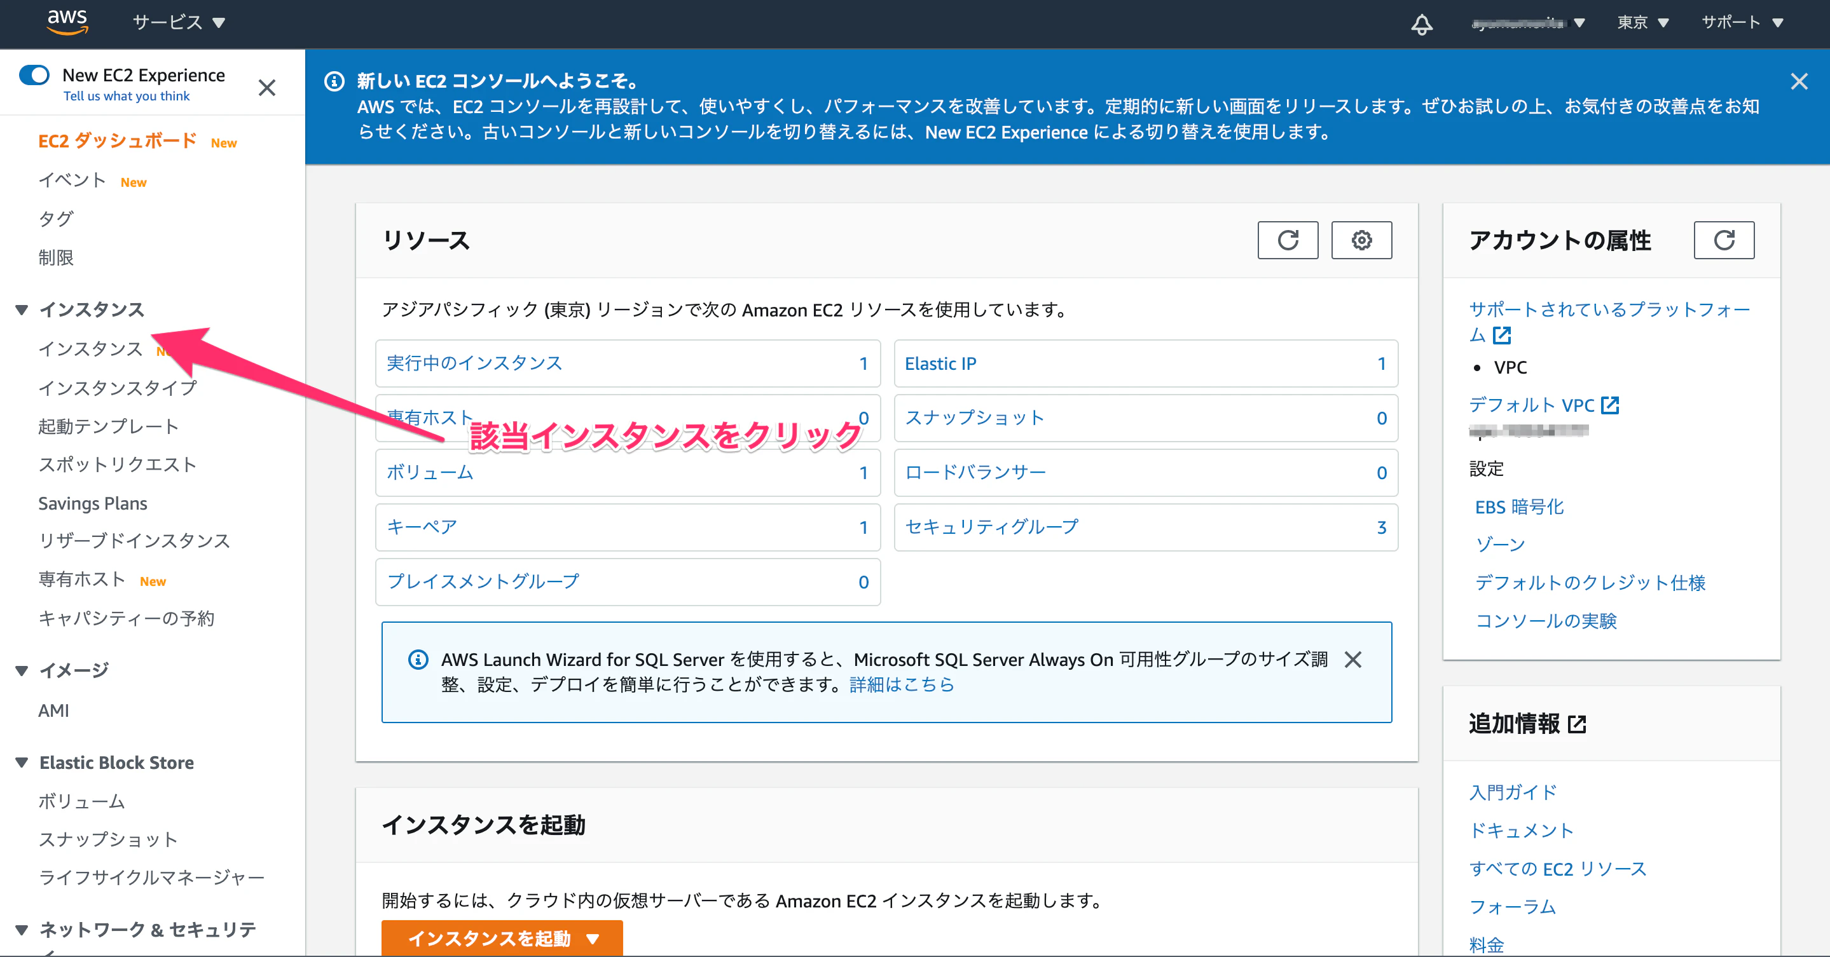The height and width of the screenshot is (957, 1830).
Task: Click external link icon after プラットフォーム
Action: coord(1502,334)
